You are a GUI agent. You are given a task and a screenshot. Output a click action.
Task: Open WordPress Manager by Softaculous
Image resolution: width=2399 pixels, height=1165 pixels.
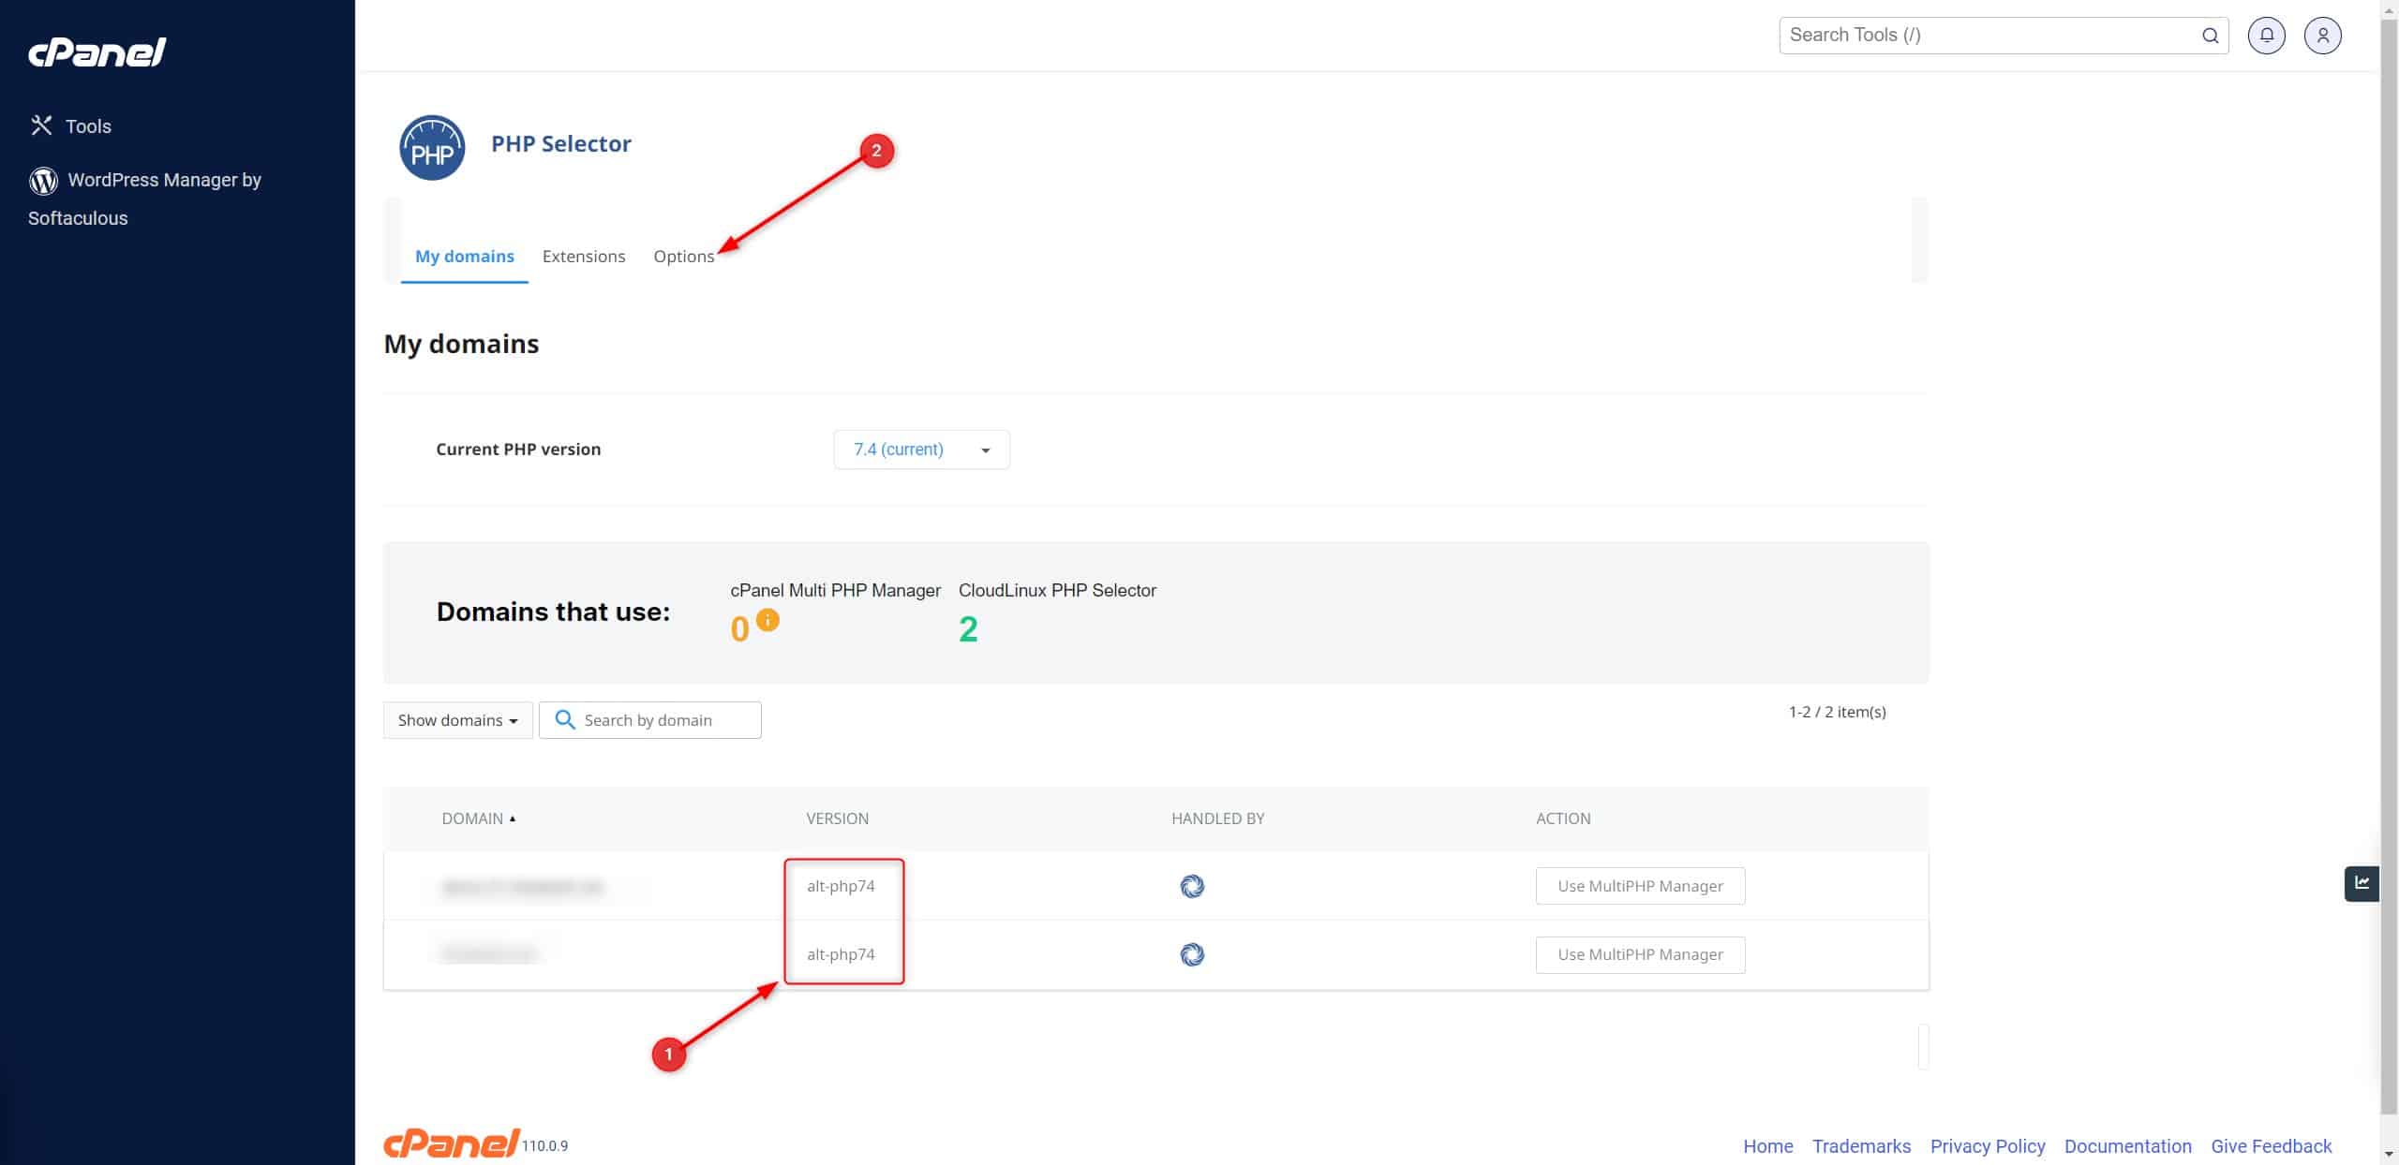click(144, 199)
